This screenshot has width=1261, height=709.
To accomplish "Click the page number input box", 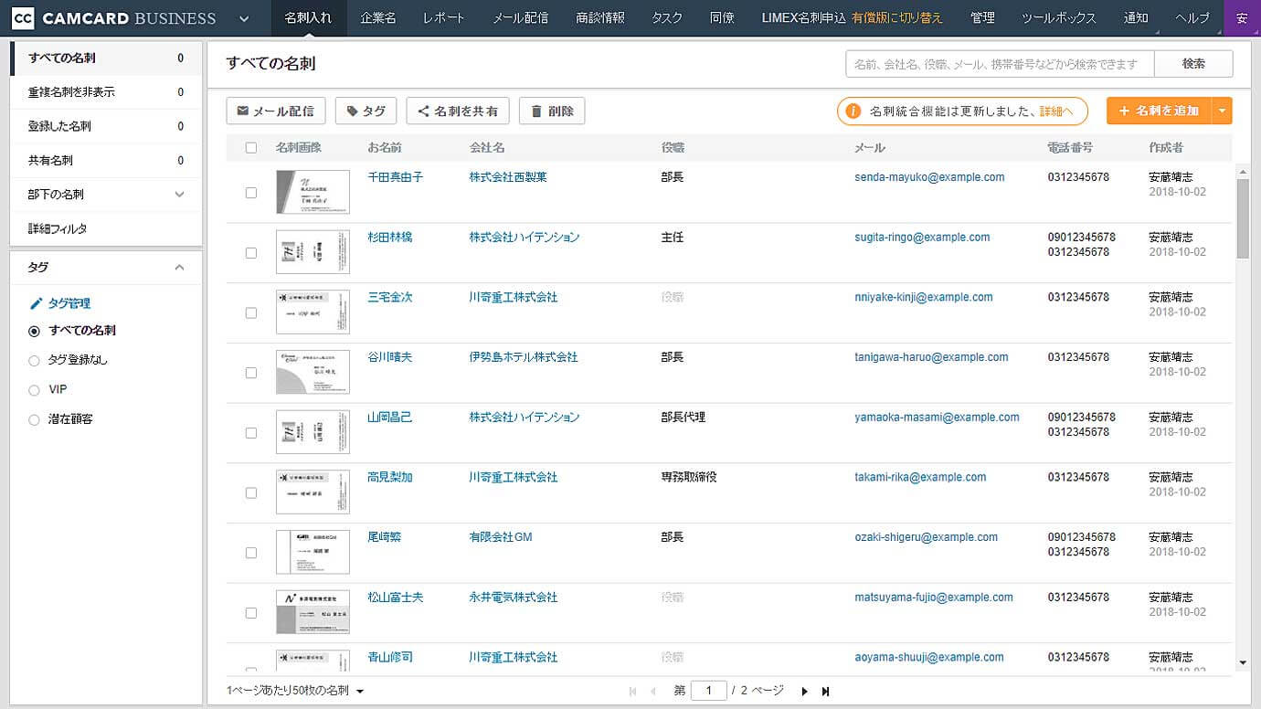I will (x=709, y=692).
